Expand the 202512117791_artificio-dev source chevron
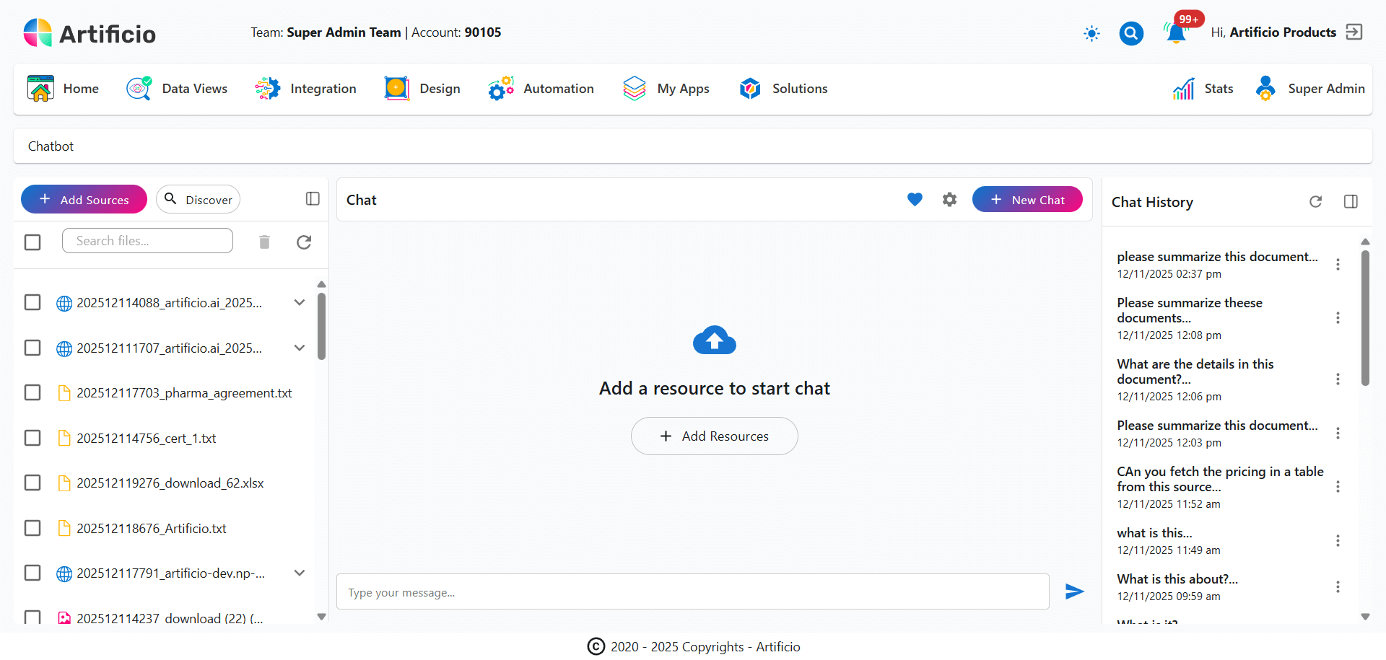This screenshot has width=1386, height=660. point(300,573)
